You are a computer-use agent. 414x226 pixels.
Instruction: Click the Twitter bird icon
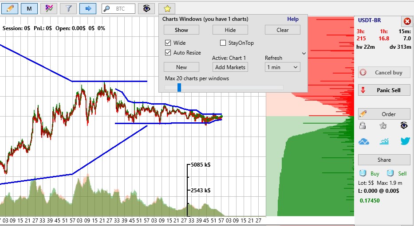click(x=405, y=141)
